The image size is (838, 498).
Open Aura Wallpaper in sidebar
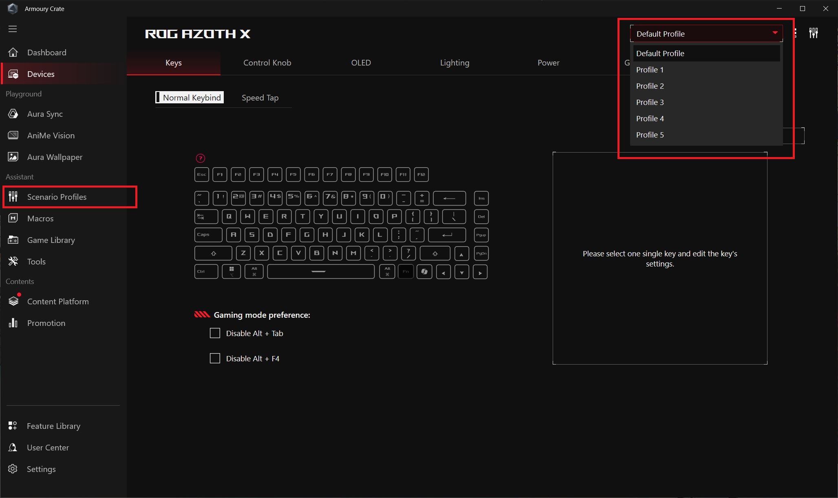click(63, 157)
